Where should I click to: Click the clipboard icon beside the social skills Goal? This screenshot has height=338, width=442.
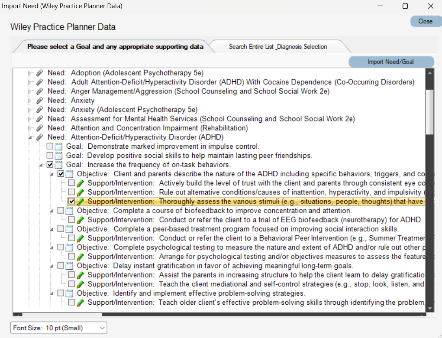58,155
